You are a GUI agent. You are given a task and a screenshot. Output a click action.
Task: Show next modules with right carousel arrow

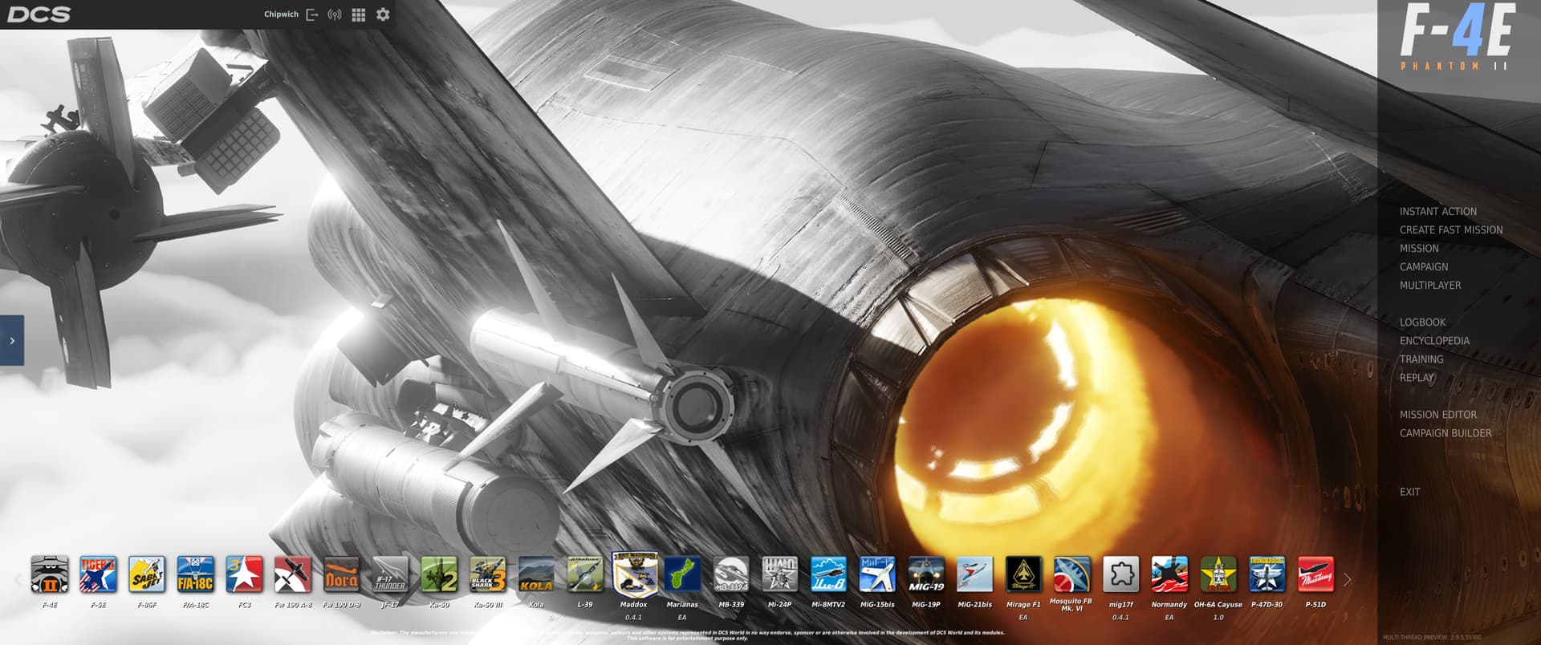[1348, 579]
